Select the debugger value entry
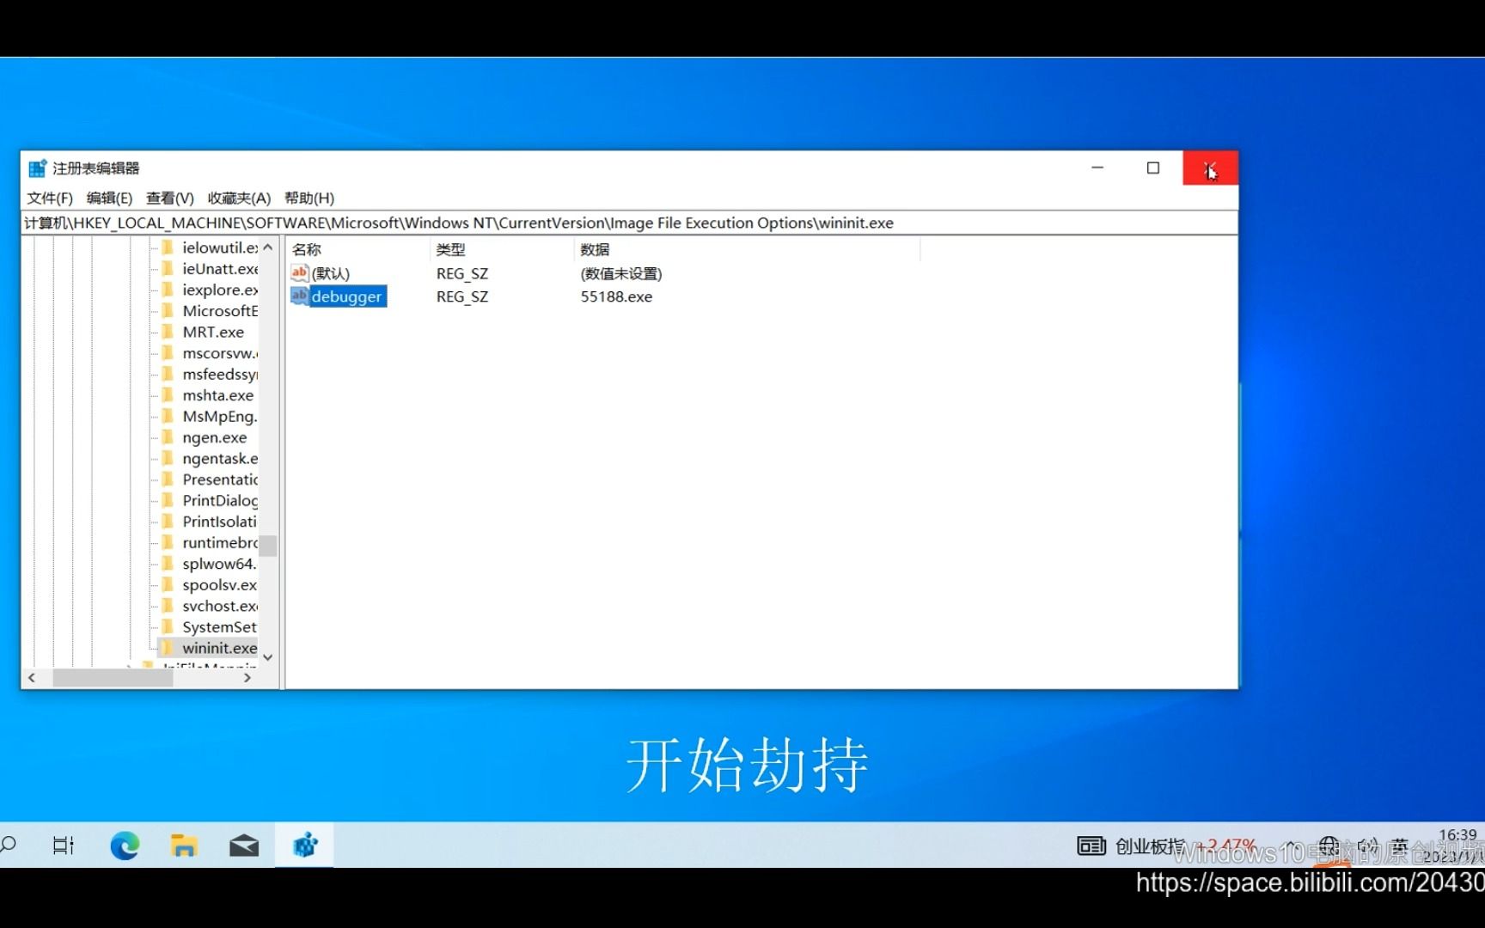Image resolution: width=1485 pixels, height=928 pixels. (346, 296)
